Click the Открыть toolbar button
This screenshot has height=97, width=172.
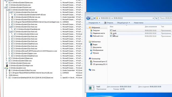pyautogui.click(x=109, y=23)
